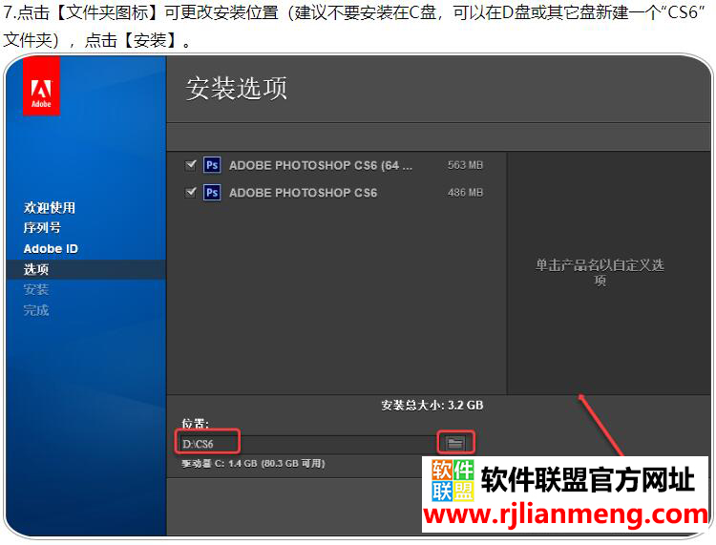This screenshot has height=545, width=716.
Task: Select the second ADOBE PHOTOSHOP CS6 product name
Action: (x=303, y=193)
